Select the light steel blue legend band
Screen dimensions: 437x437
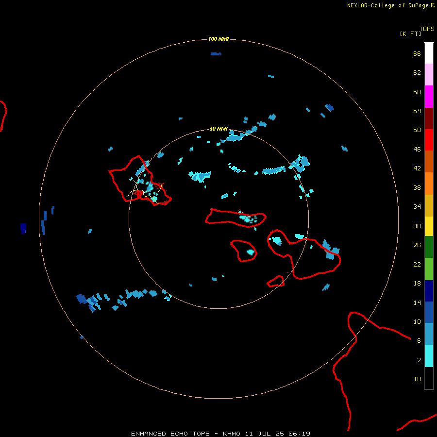point(429,334)
